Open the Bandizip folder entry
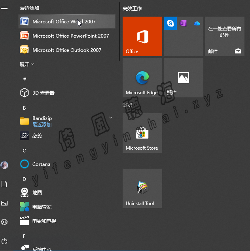 (x=67, y=121)
